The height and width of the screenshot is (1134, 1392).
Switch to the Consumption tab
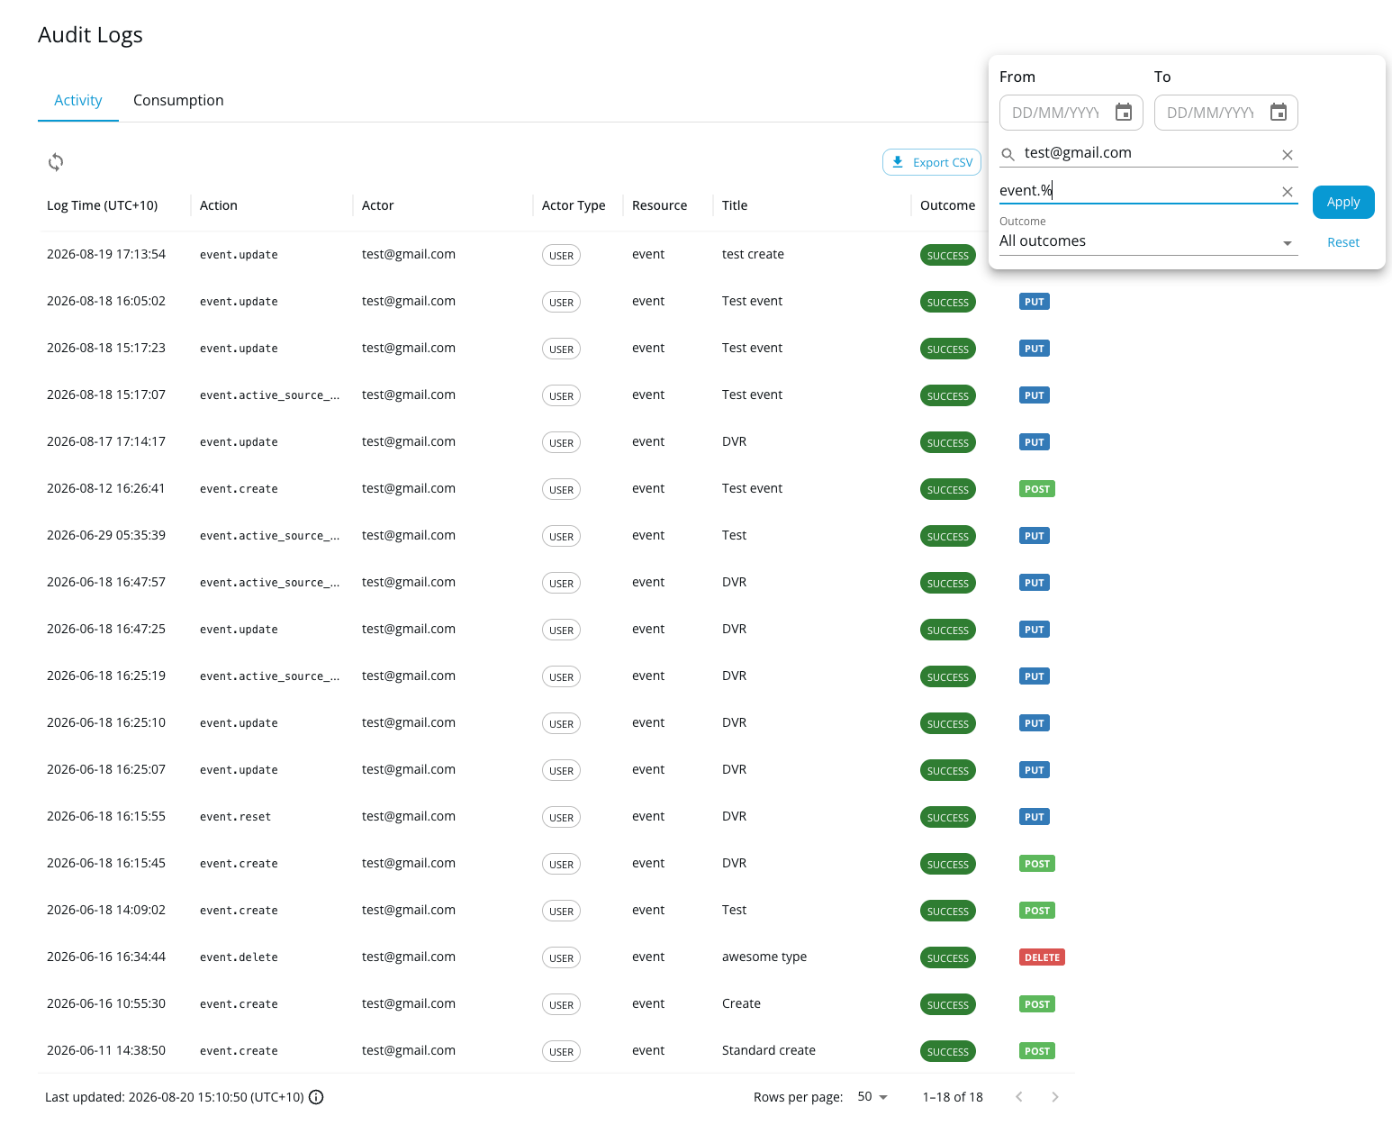[x=178, y=100]
